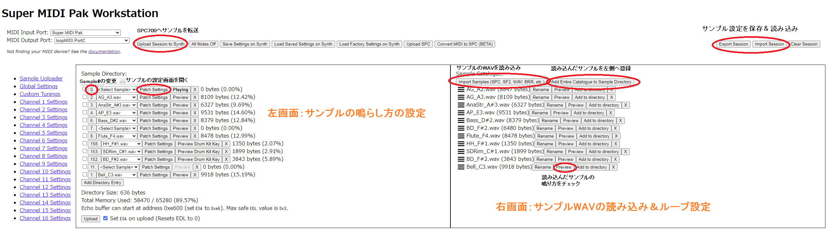
Task: Remove HH_F#1.wav directory entry with X
Action: pos(226,144)
